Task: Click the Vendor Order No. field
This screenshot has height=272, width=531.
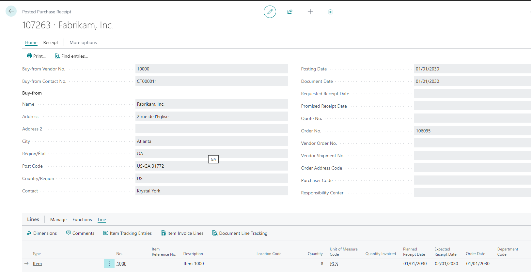Action: click(x=473, y=143)
